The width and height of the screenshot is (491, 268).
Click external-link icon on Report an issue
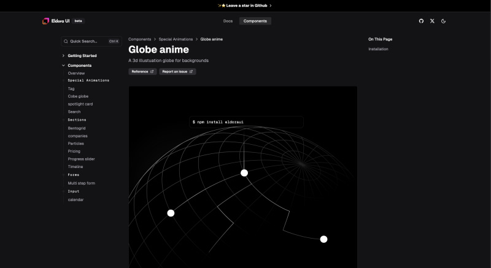point(191,71)
